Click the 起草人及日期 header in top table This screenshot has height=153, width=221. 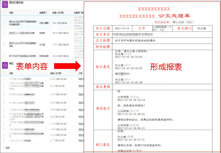[58, 13]
